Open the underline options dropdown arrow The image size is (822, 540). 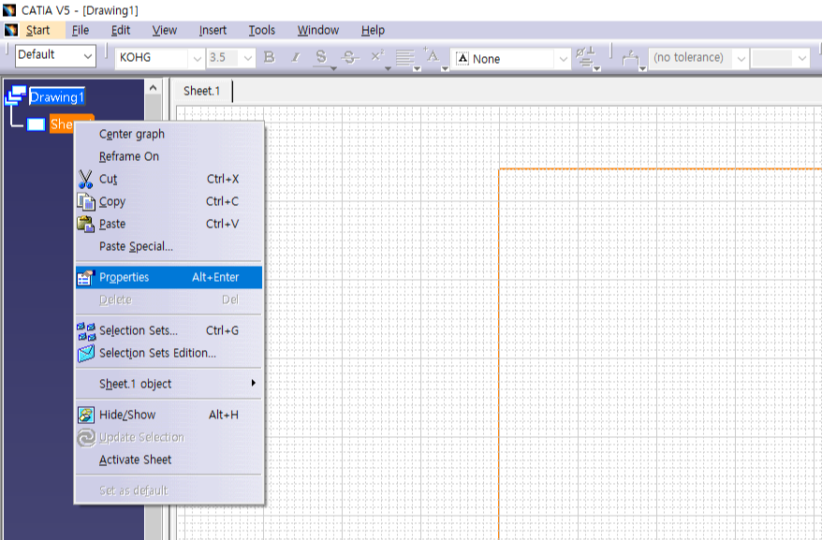point(333,68)
